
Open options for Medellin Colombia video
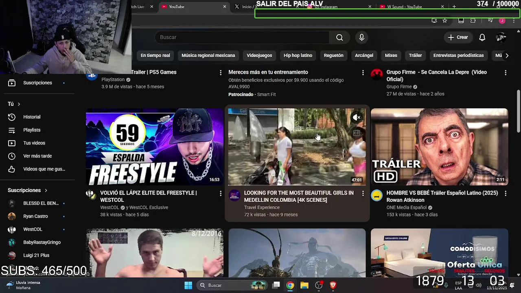pyautogui.click(x=363, y=193)
